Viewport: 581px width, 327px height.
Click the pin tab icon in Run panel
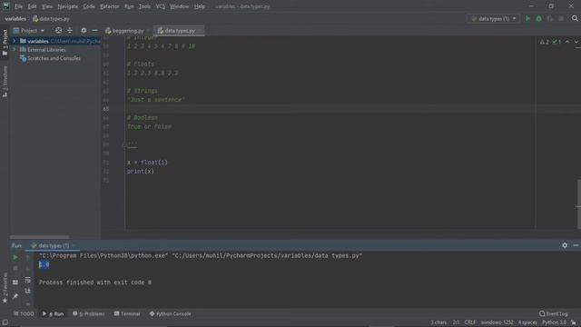pos(15,296)
